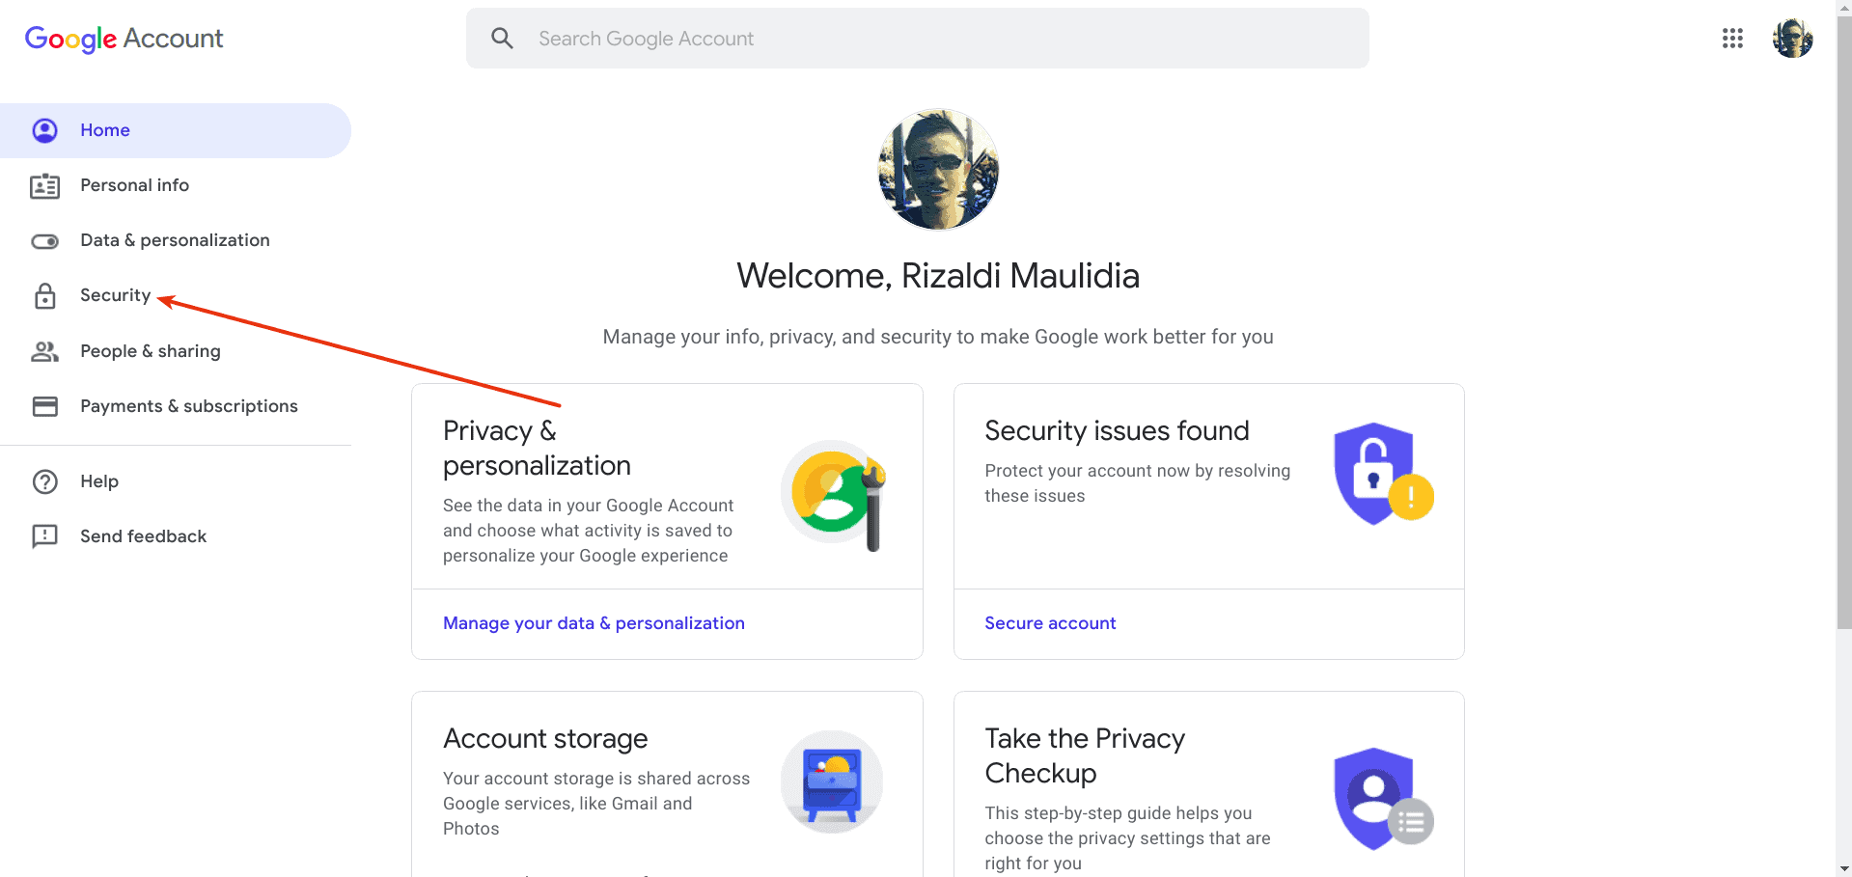Viewport: 1852px width, 877px height.
Task: Click the Privacy & personalization illustration
Action: pos(833,495)
